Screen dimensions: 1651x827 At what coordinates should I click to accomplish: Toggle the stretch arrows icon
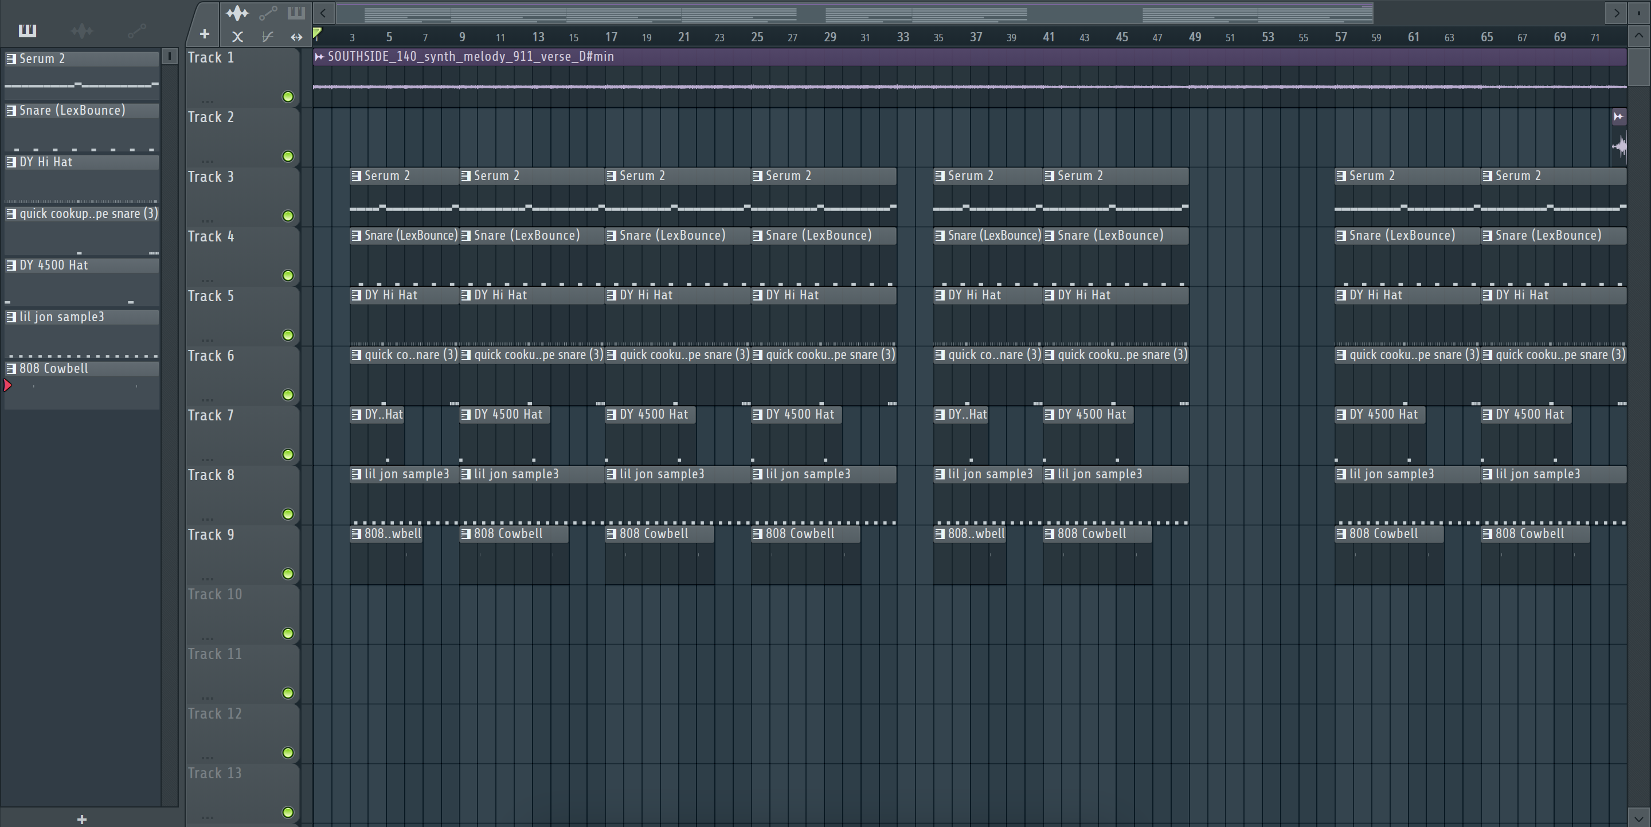[x=296, y=37]
